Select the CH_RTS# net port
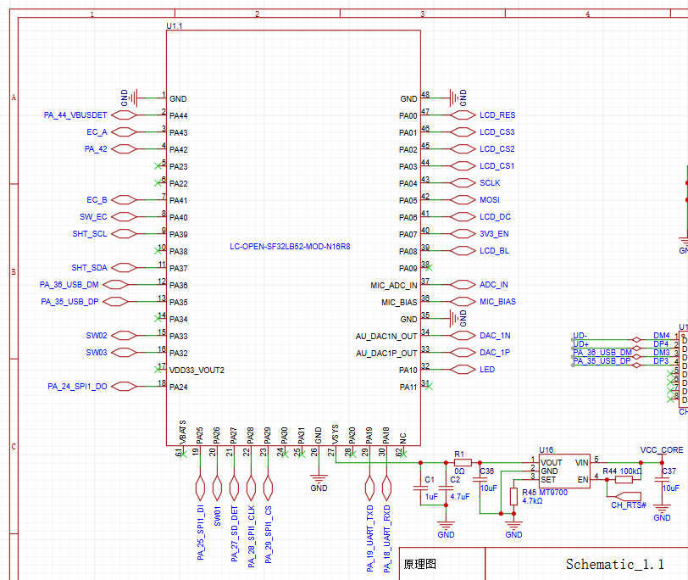This screenshot has height=580, width=688. pyautogui.click(x=629, y=497)
